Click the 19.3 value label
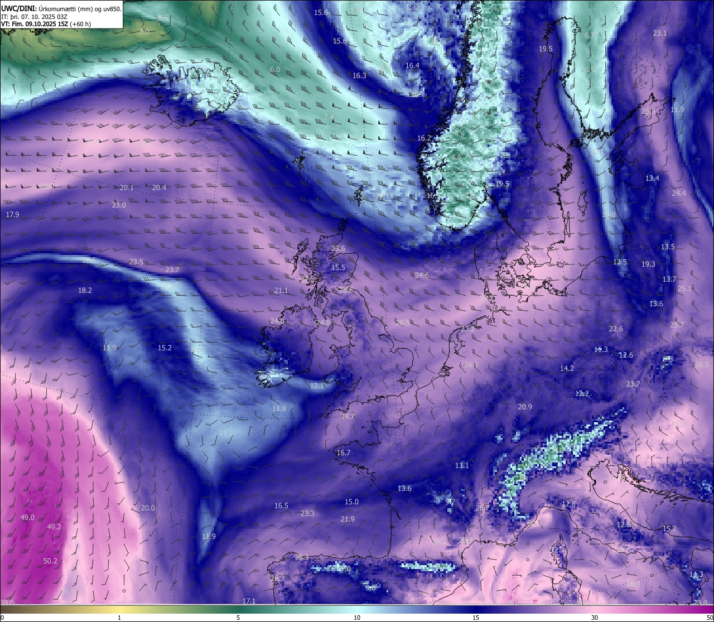Image resolution: width=714 pixels, height=622 pixels. click(x=648, y=264)
